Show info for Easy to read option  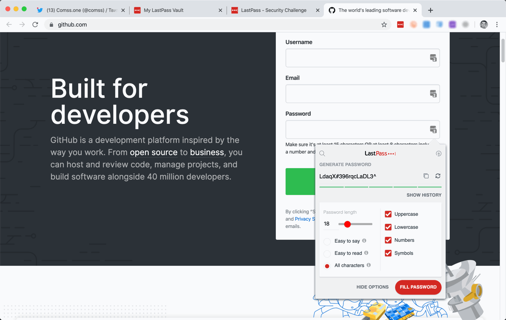(366, 253)
